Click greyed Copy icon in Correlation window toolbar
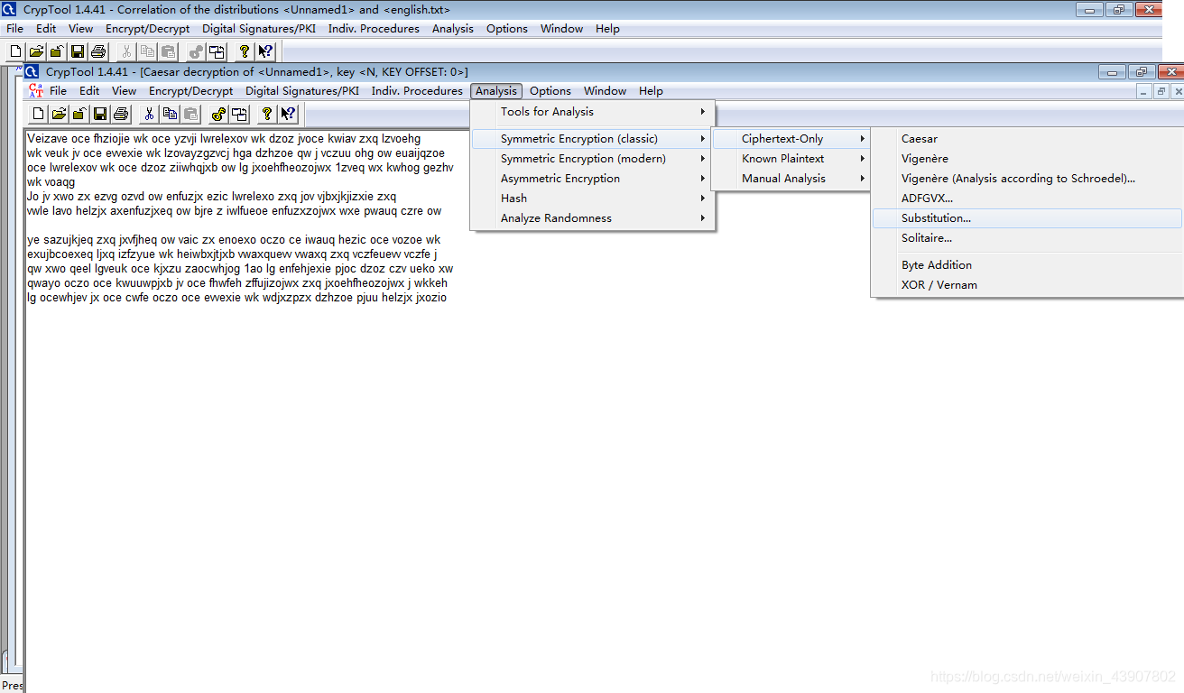1184x693 pixels. (x=147, y=51)
